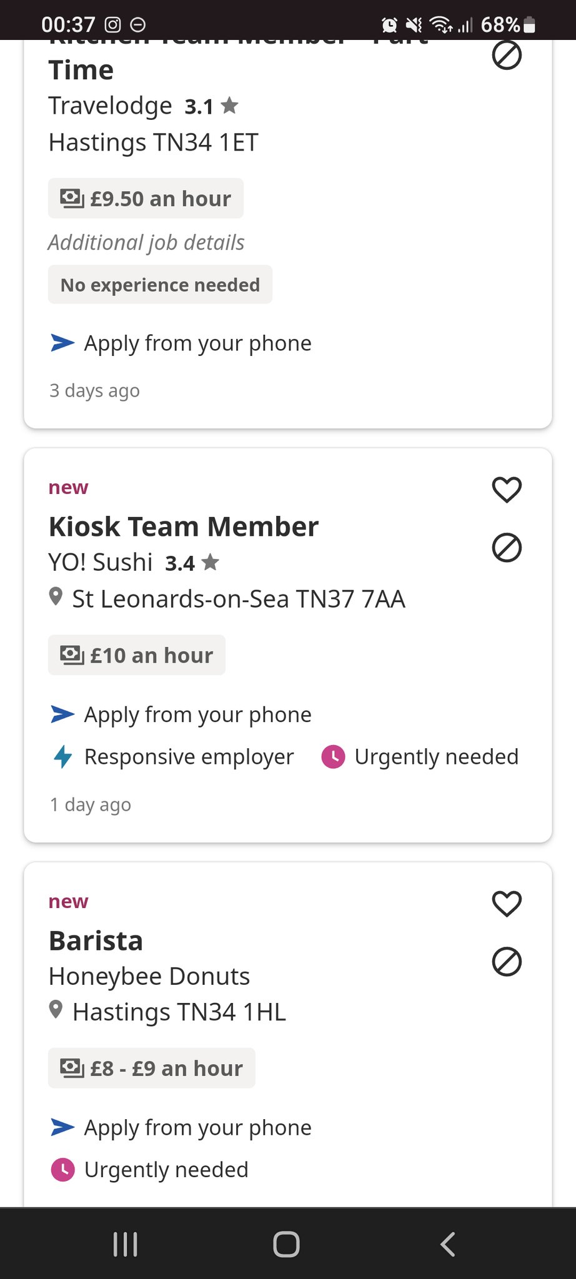Tap the Travelodge star rating
Viewport: 576px width, 1279px height.
[211, 107]
